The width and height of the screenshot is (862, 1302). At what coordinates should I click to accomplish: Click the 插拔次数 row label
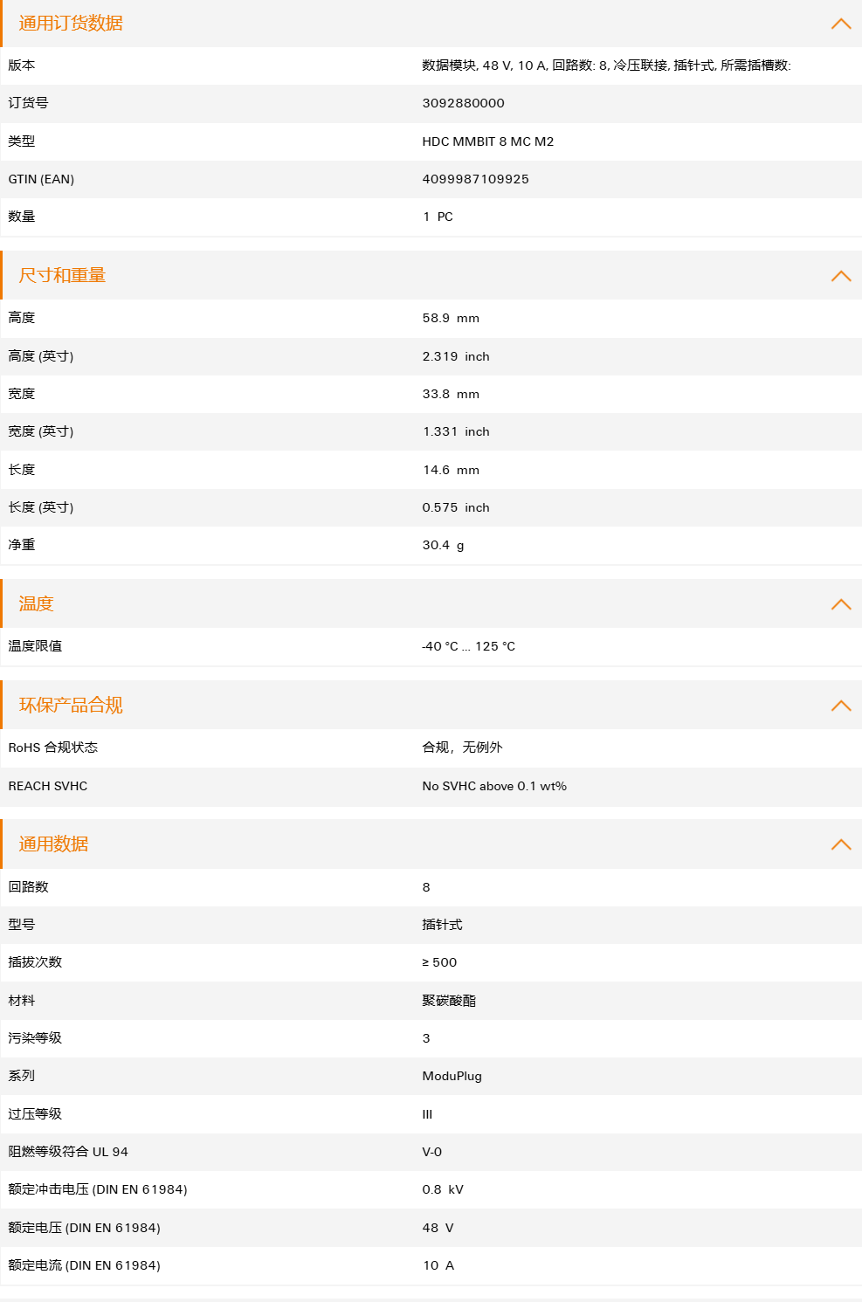(x=35, y=962)
